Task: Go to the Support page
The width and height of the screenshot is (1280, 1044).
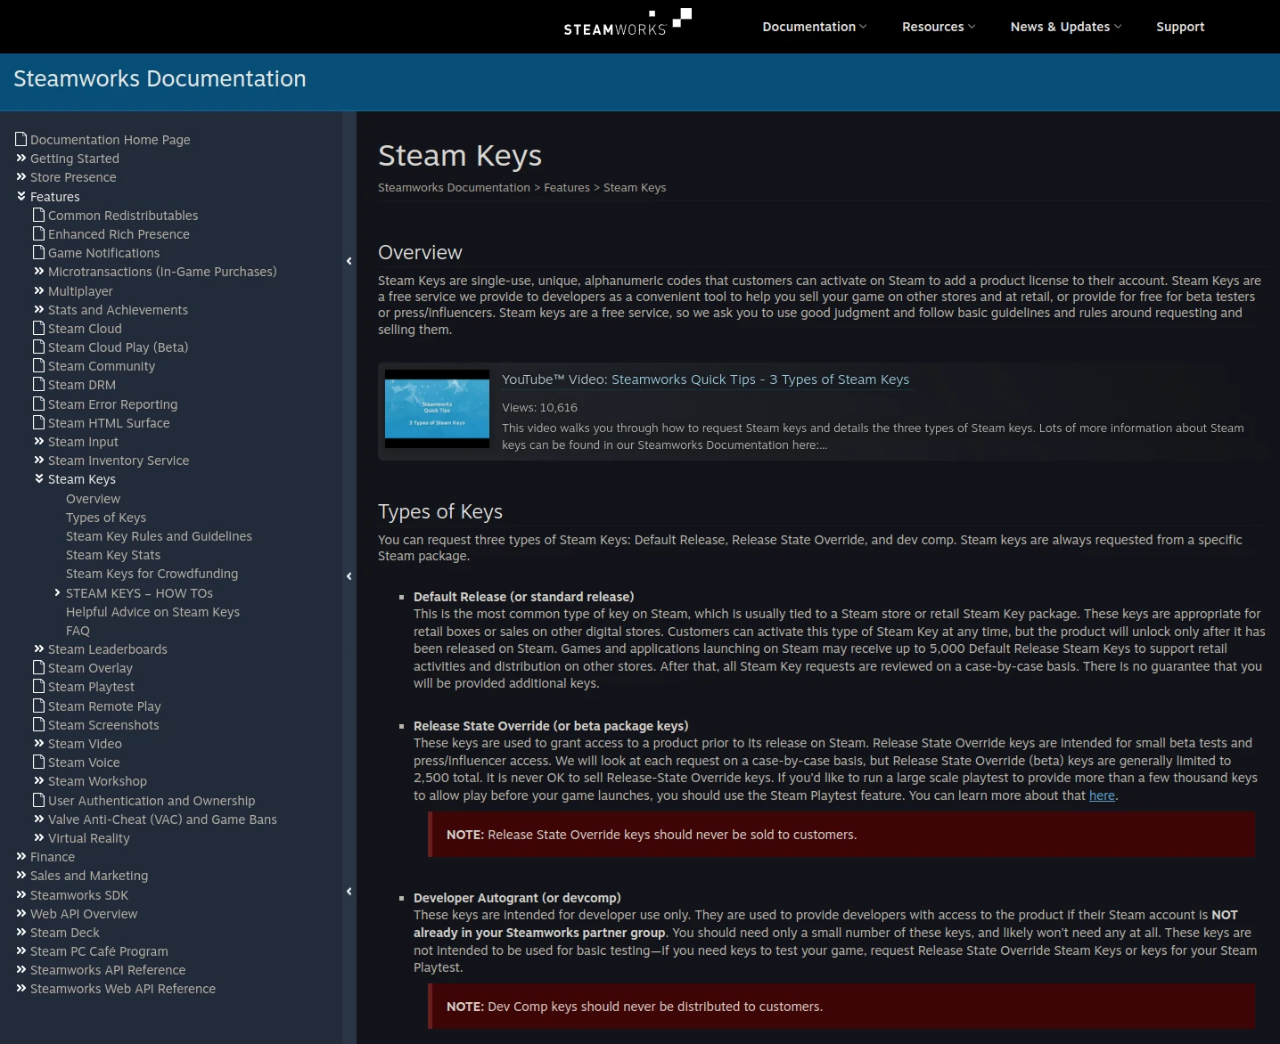Action: [1180, 27]
